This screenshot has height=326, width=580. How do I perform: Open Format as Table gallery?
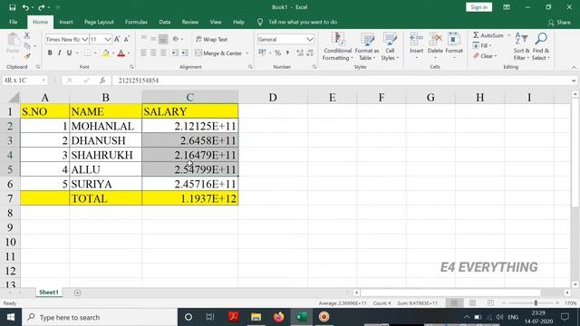tap(366, 46)
